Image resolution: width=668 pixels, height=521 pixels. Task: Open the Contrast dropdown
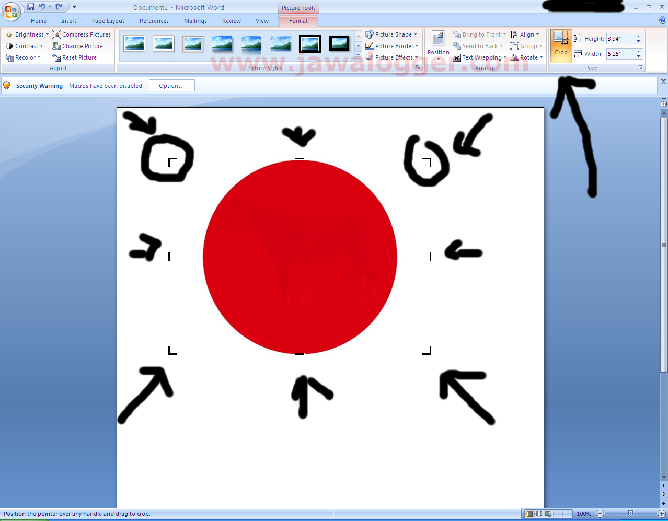pos(24,46)
